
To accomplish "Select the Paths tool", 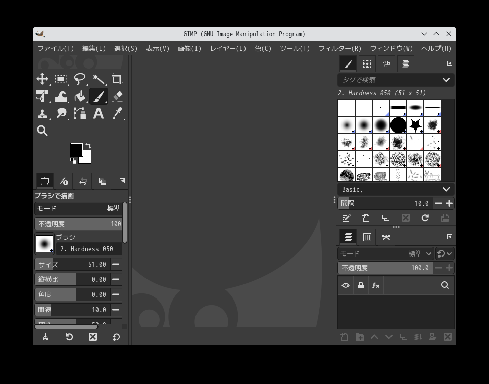I will [x=80, y=113].
